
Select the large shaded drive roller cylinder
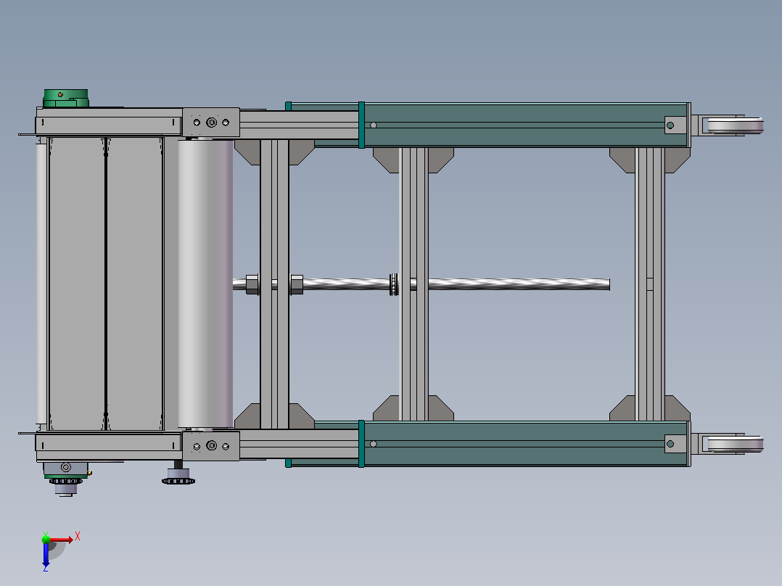pos(205,284)
